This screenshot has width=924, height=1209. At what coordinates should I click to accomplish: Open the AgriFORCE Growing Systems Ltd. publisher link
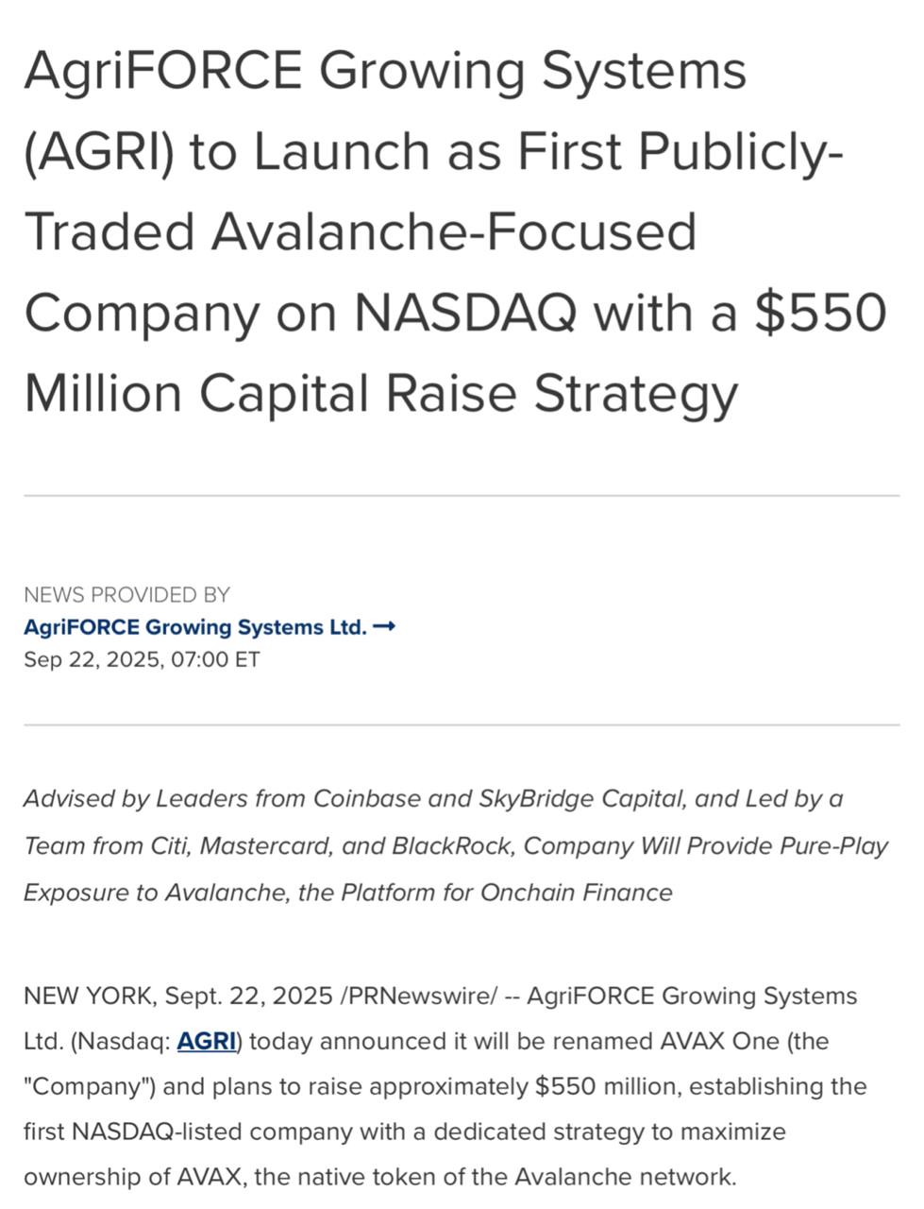(195, 627)
